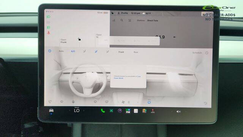Viewport: 243px width, 137px height.
Task: Tap the weather cloud 82°F indicator
Action: click(x=147, y=14)
